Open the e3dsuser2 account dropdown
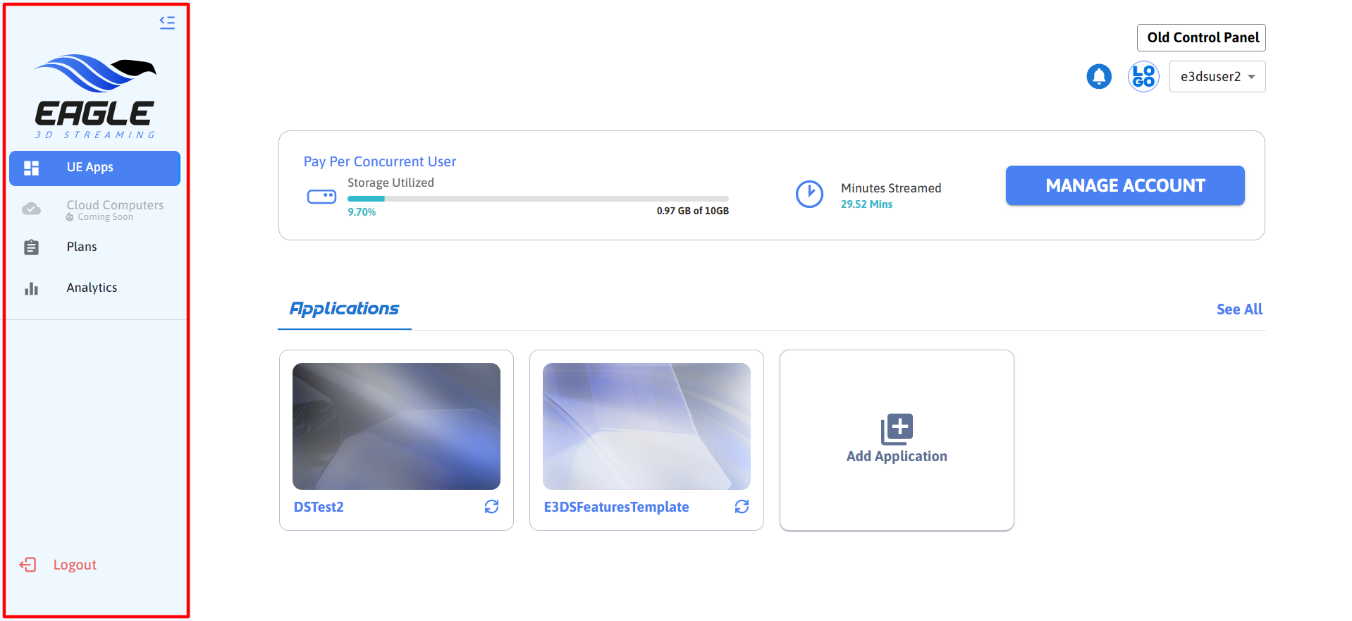The height and width of the screenshot is (621, 1352). tap(1217, 77)
